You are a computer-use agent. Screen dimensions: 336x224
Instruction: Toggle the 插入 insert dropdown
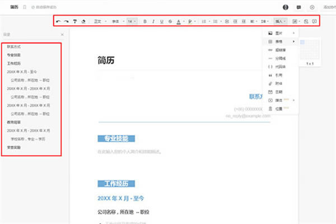point(281,21)
